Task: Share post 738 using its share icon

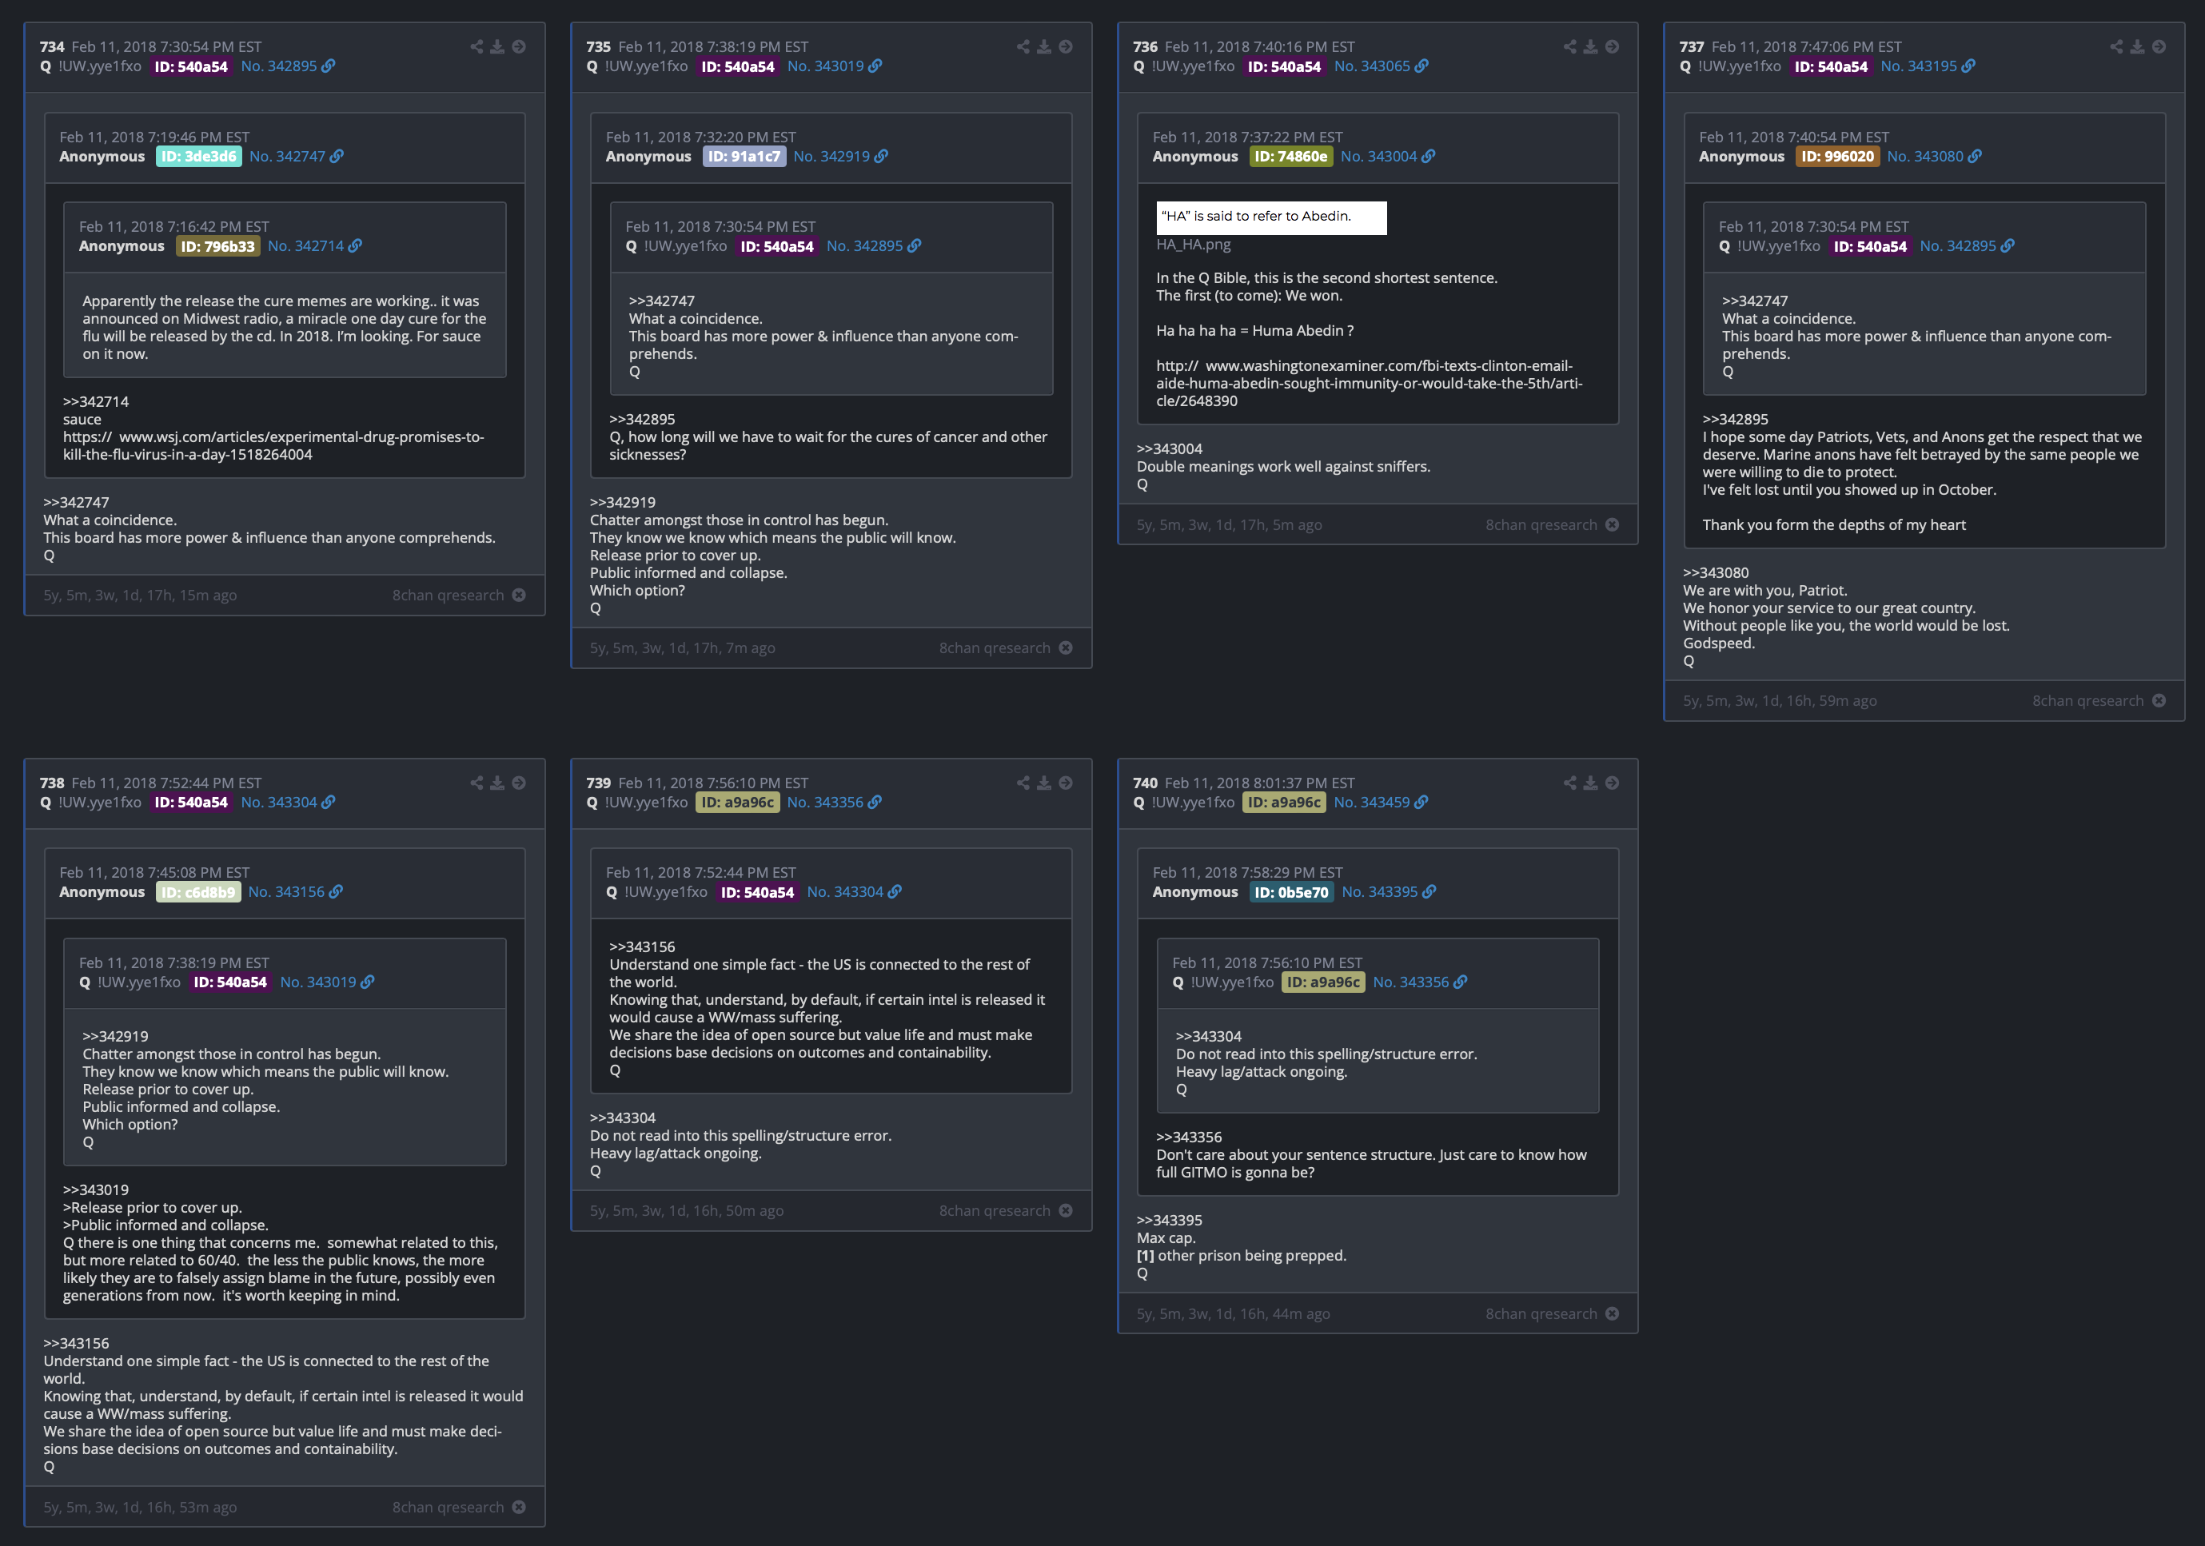Action: 476,783
